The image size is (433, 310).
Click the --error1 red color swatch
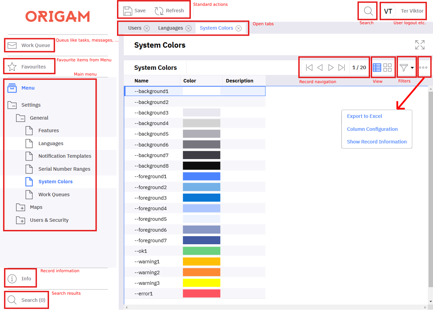click(x=202, y=293)
